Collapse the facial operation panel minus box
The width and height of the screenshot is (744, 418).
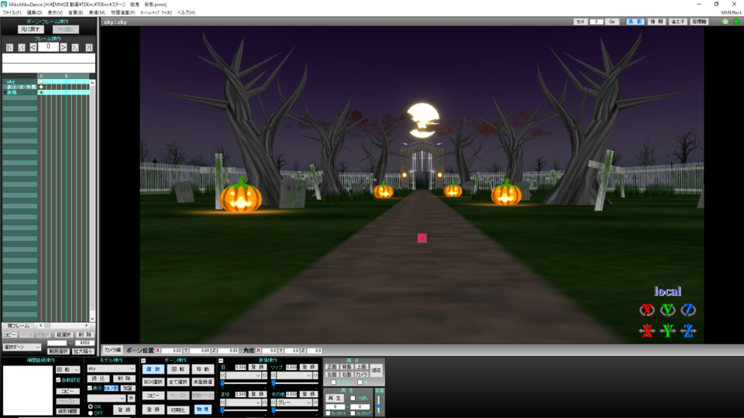point(221,361)
